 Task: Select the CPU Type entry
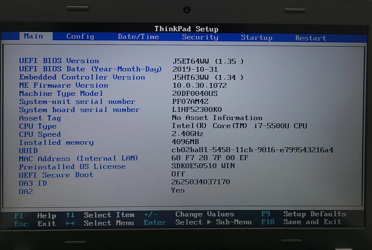click(38, 126)
